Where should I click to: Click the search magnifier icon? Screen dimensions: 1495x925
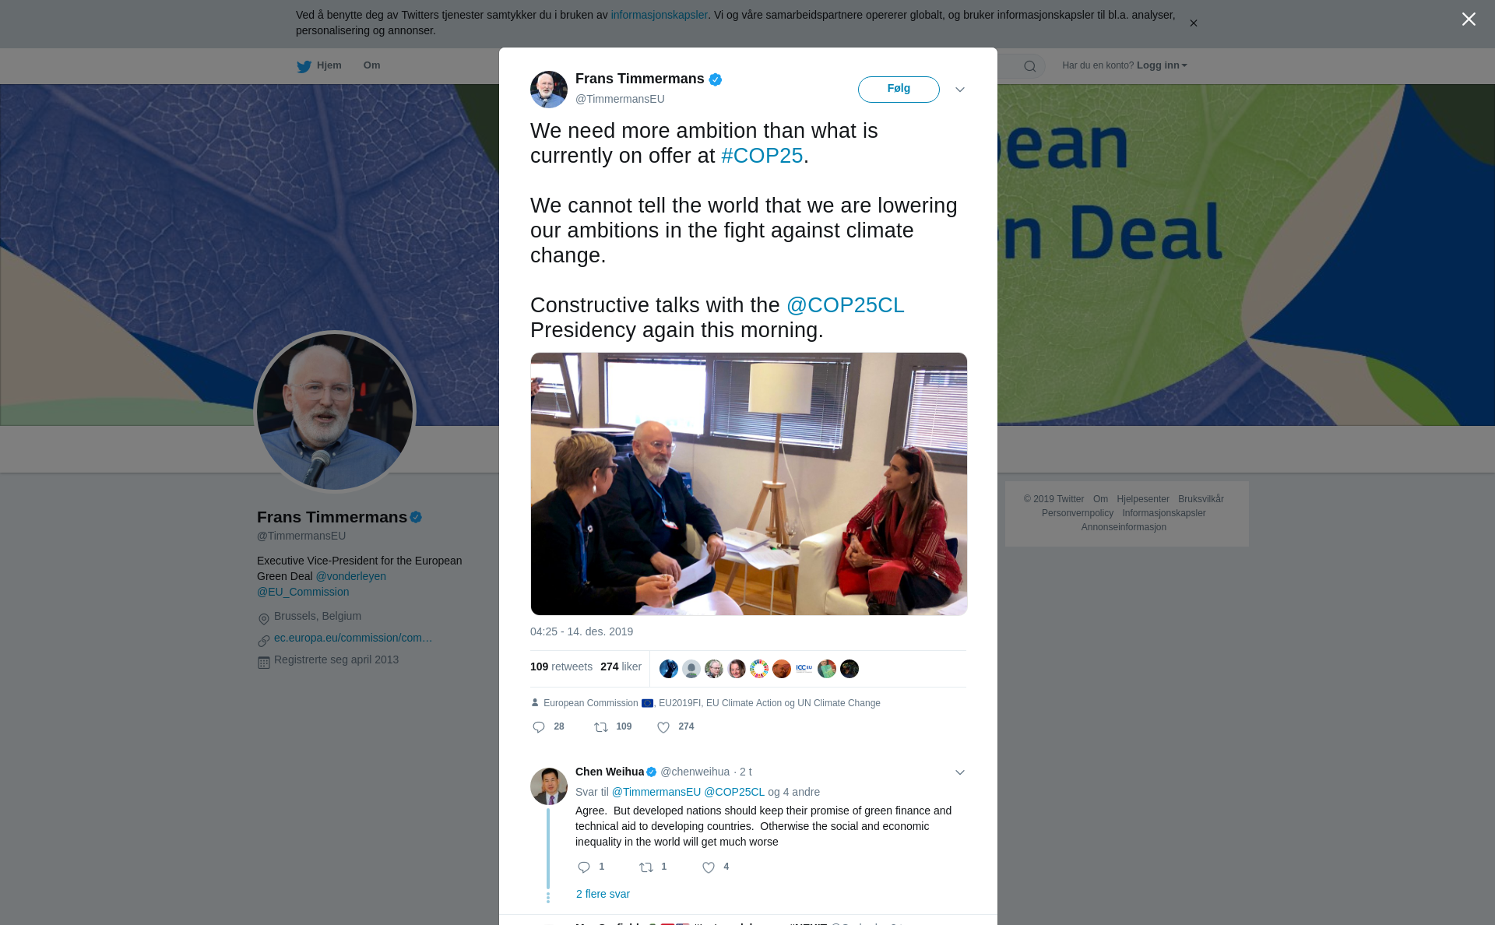[x=1030, y=66]
